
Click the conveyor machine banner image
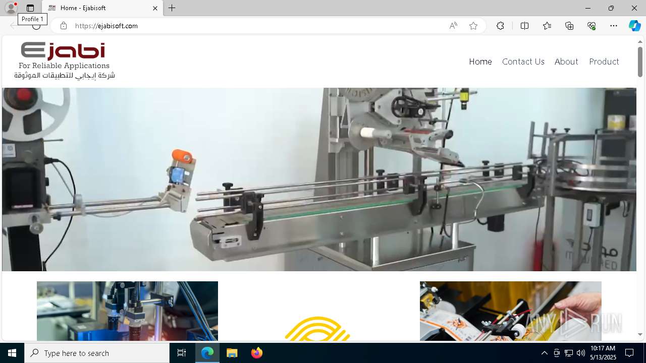coord(319,179)
